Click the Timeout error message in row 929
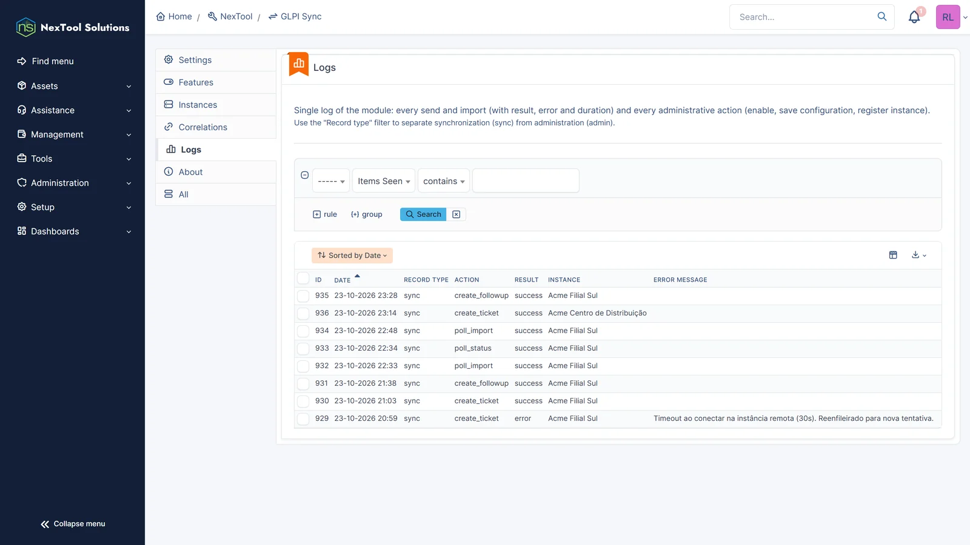This screenshot has width=970, height=545. 794,418
